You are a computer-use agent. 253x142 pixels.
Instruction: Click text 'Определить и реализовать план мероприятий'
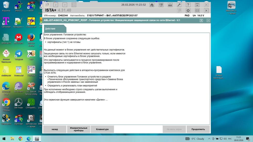[x=72, y=86]
